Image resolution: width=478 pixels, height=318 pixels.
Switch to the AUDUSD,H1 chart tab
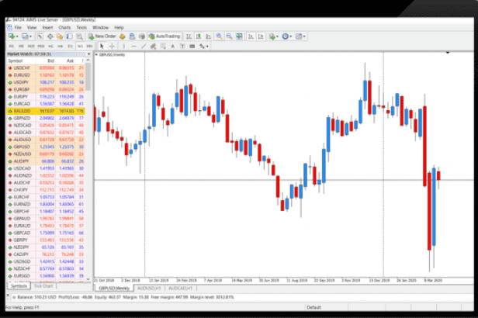[149, 289]
